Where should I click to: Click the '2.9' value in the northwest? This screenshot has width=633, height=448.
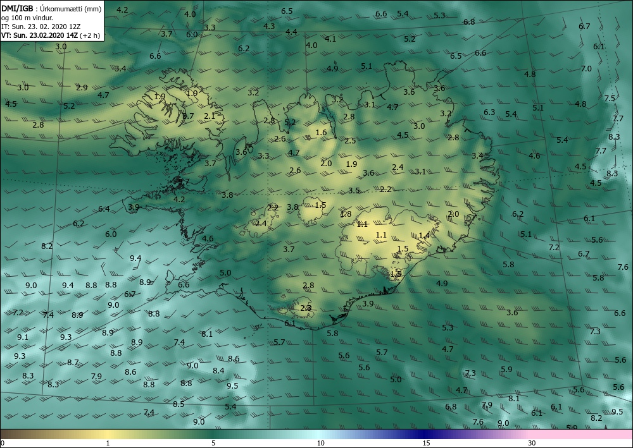(x=82, y=87)
